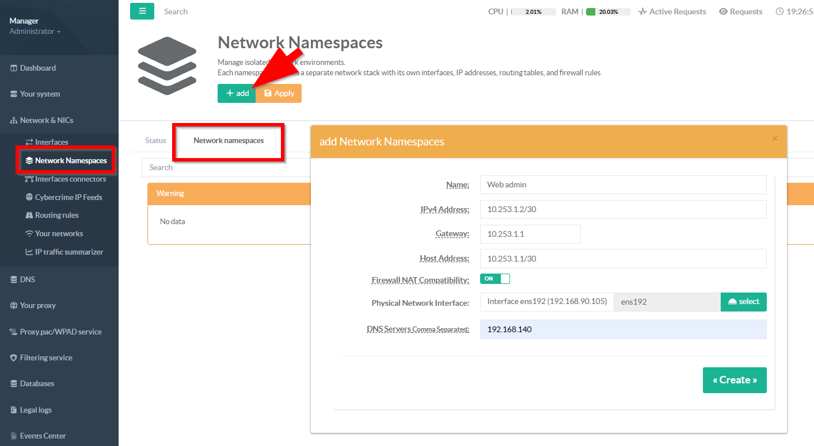Open the Requests eye indicator
Viewport: 814px width, 446px height.
741,11
